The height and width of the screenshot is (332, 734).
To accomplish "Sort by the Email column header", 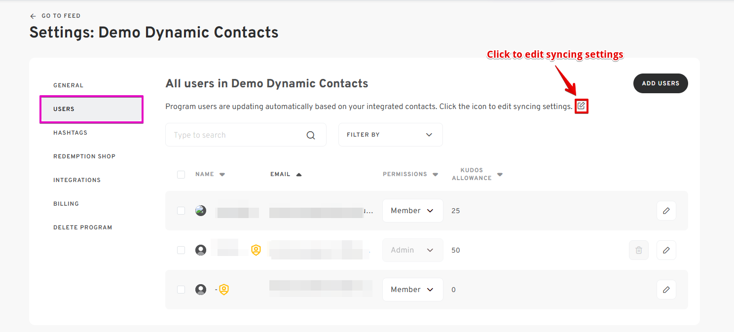I will click(x=281, y=174).
